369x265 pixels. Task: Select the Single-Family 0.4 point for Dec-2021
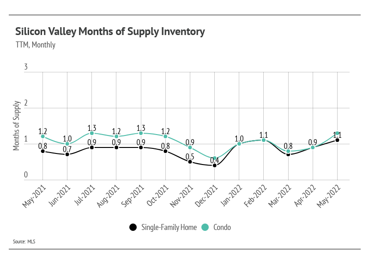coord(215,165)
